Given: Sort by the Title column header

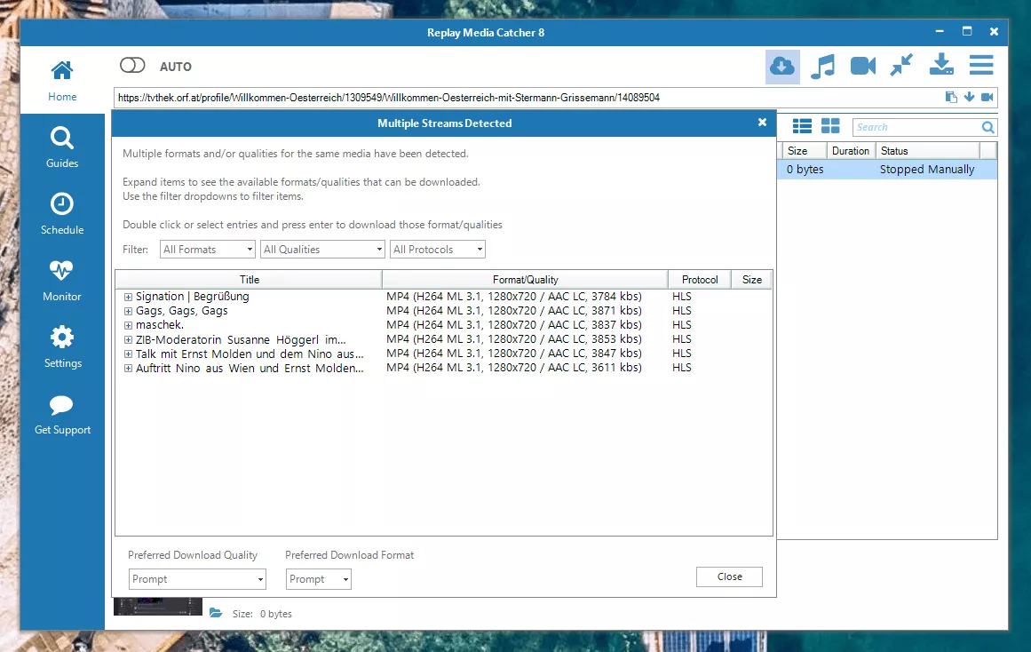Looking at the screenshot, I should pos(250,280).
